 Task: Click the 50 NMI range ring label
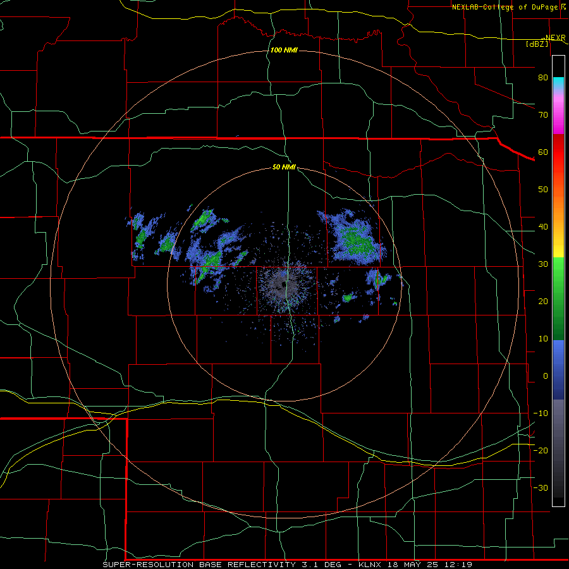click(284, 168)
